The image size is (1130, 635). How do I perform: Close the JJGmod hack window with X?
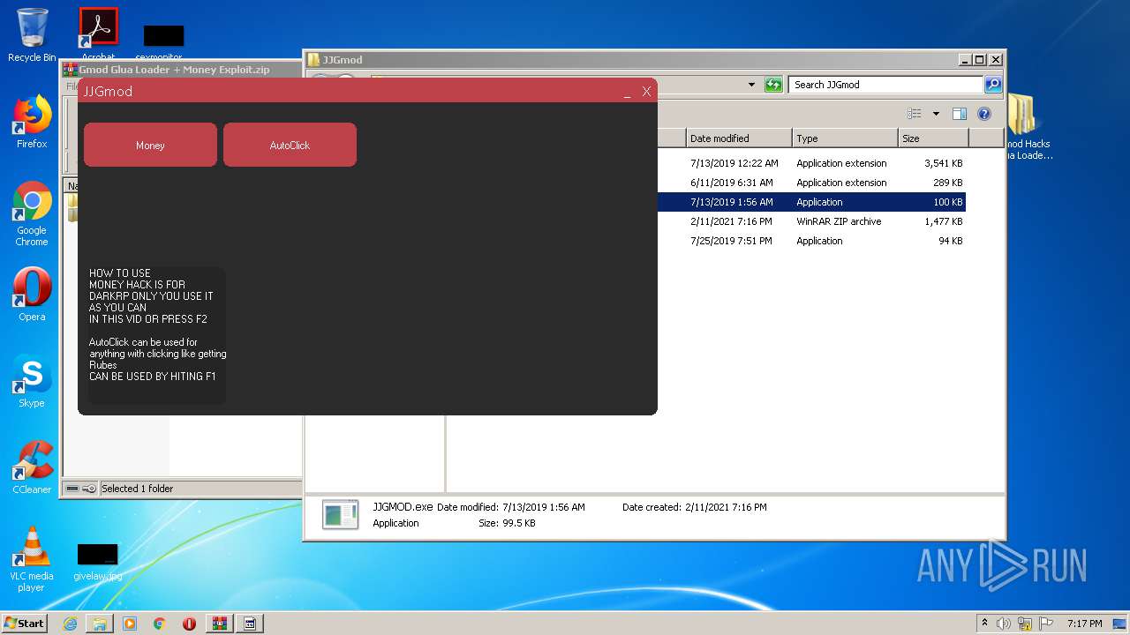click(x=646, y=92)
